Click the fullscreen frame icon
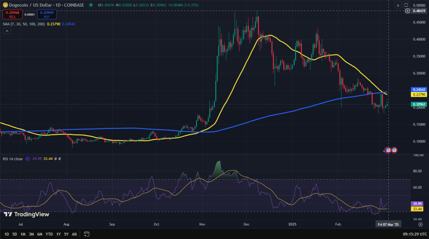 [x=406, y=5]
